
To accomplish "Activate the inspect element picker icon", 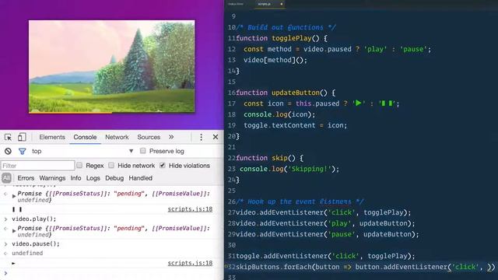I will tap(8, 137).
